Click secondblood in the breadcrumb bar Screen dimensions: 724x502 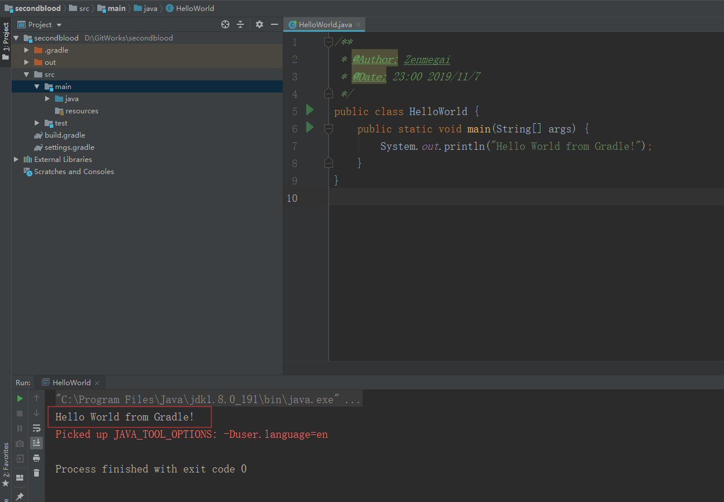(x=32, y=9)
